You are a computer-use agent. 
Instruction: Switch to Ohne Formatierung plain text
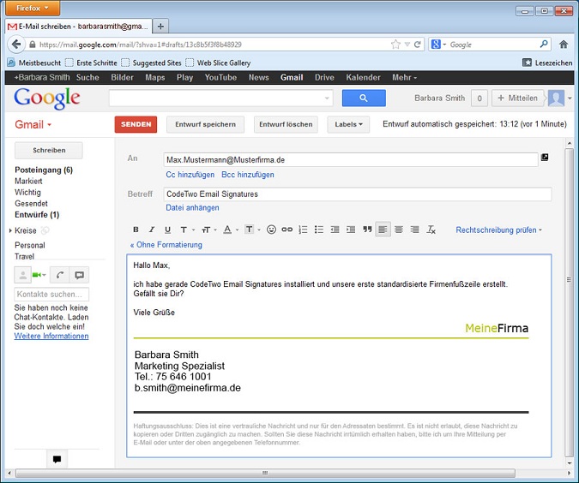tap(166, 245)
